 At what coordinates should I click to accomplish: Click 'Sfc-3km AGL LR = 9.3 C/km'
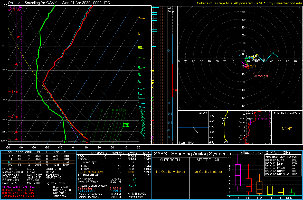coord(19,187)
